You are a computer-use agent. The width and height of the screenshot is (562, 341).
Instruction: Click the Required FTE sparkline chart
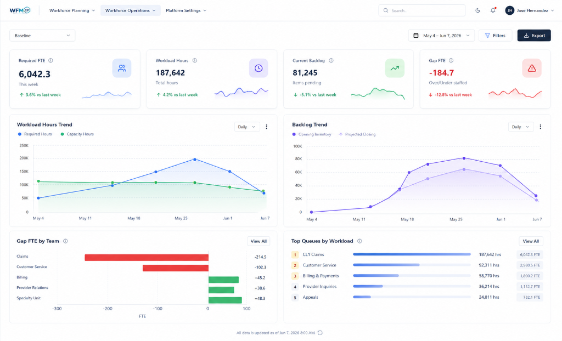[x=106, y=94]
